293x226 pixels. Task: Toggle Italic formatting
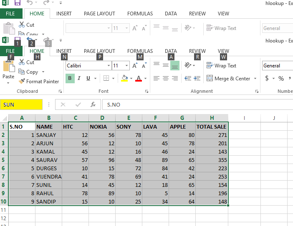point(79,78)
